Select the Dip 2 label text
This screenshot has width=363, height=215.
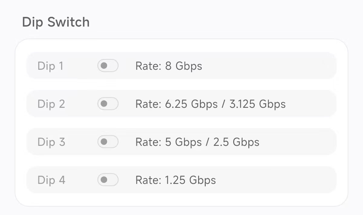coord(51,104)
